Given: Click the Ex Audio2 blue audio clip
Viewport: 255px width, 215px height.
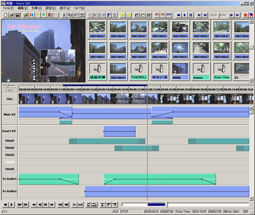Looking at the screenshot, I should (167, 192).
